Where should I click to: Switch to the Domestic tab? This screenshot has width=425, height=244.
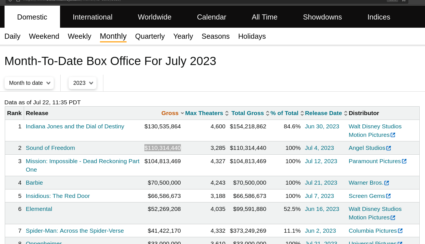click(32, 17)
